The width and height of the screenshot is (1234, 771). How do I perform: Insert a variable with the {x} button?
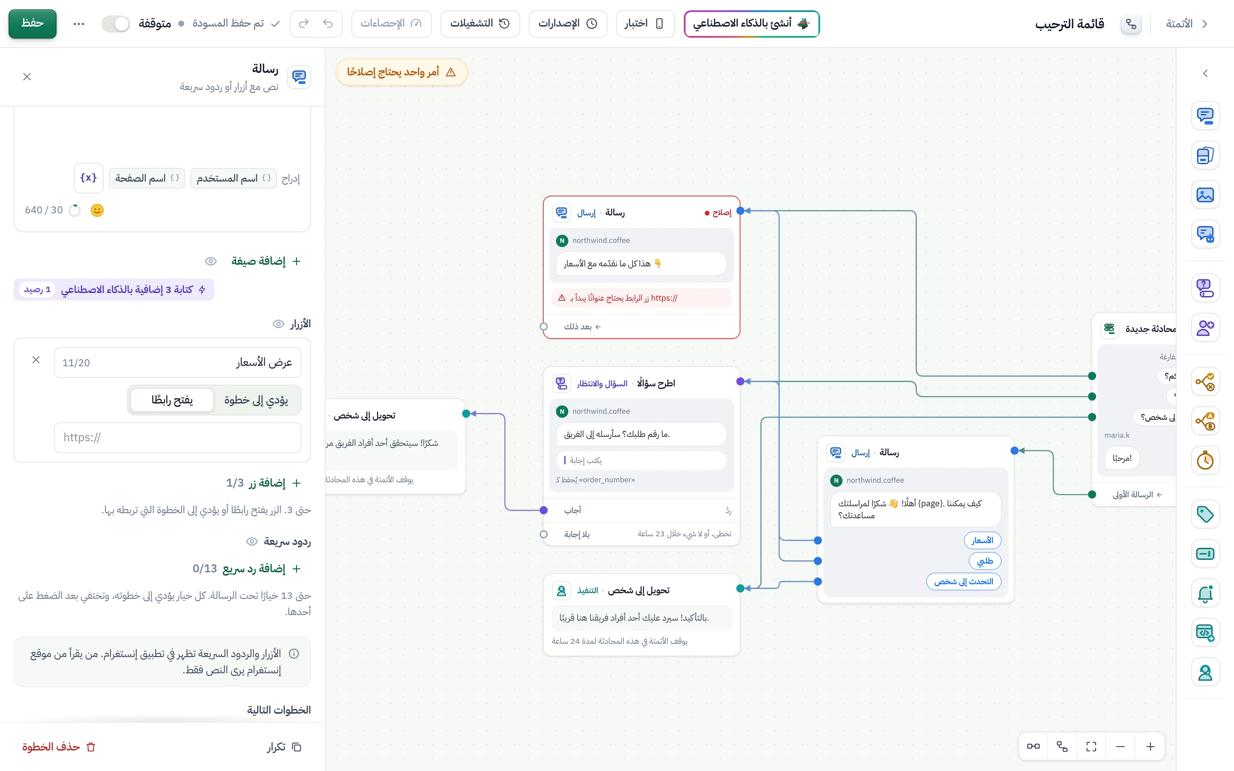[89, 178]
